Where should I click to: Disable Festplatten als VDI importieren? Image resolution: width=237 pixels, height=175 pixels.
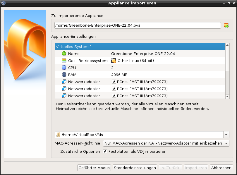click(105, 152)
